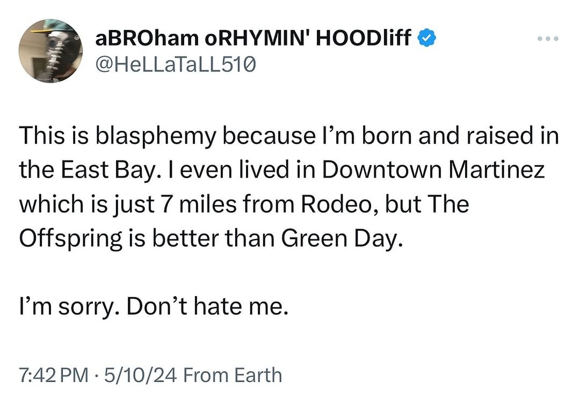Click the blue verified checkmark badge
Screen dimensions: 580x398
click(426, 39)
